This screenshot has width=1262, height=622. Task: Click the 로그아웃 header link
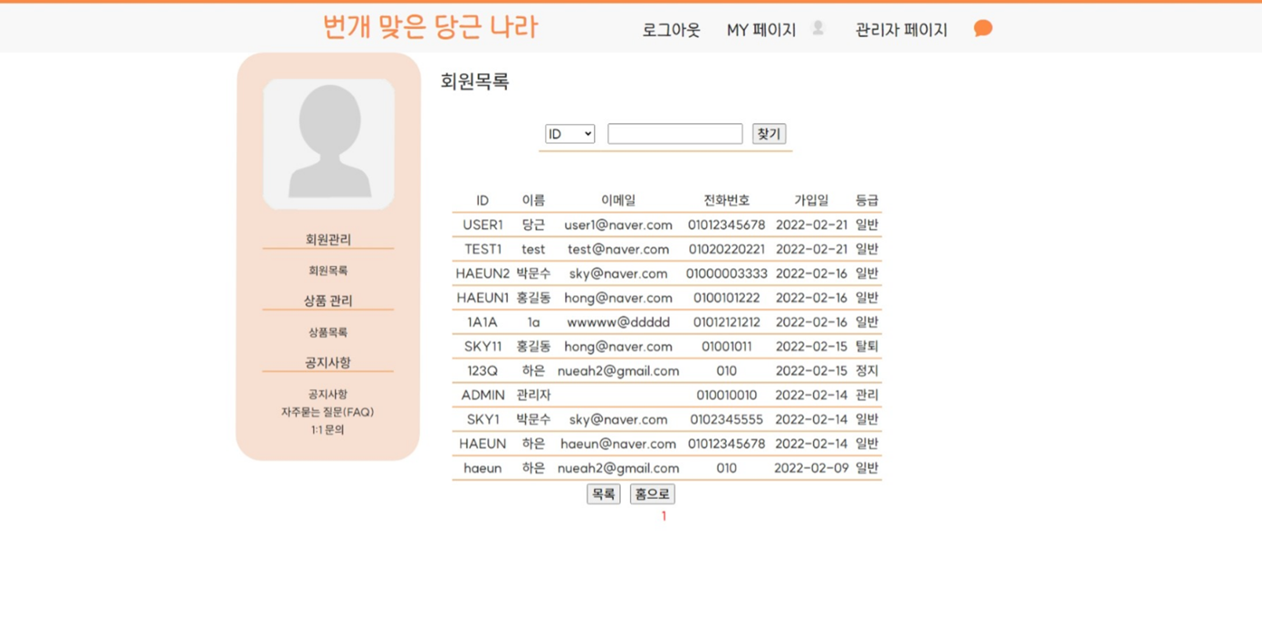tap(671, 30)
